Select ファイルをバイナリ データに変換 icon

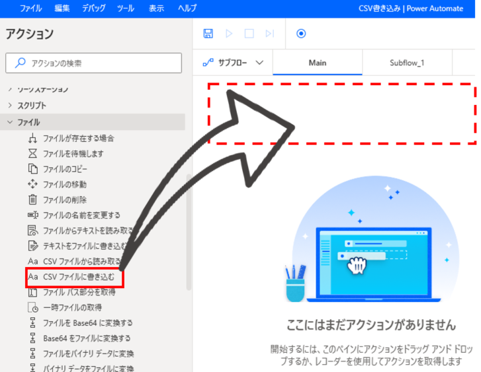(x=32, y=353)
